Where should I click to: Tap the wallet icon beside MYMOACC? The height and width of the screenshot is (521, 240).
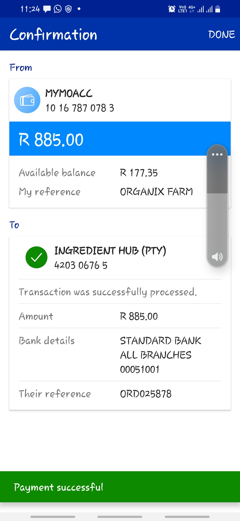[27, 100]
